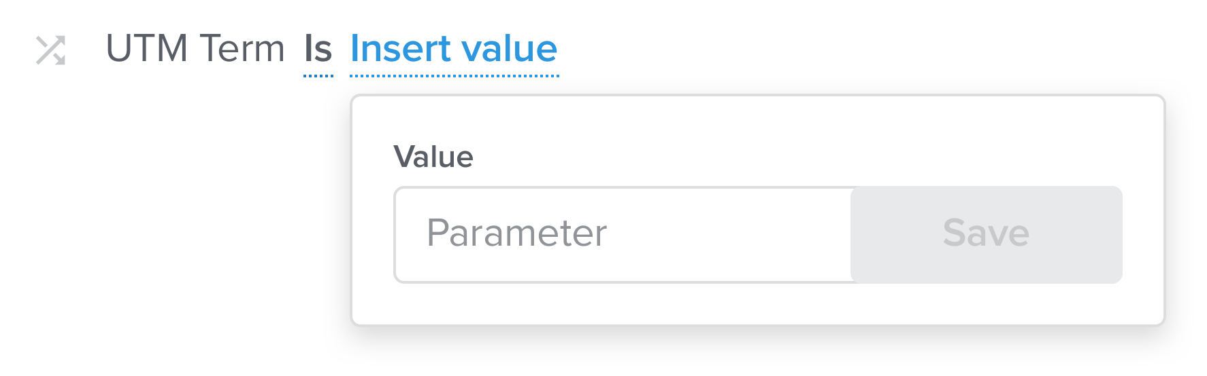Viewport: 1207px width, 376px height.
Task: Click the gray shuffle icon left of rule
Action: pos(50,50)
